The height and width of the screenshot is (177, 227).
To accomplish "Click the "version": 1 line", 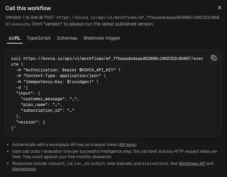I will 30,122.
